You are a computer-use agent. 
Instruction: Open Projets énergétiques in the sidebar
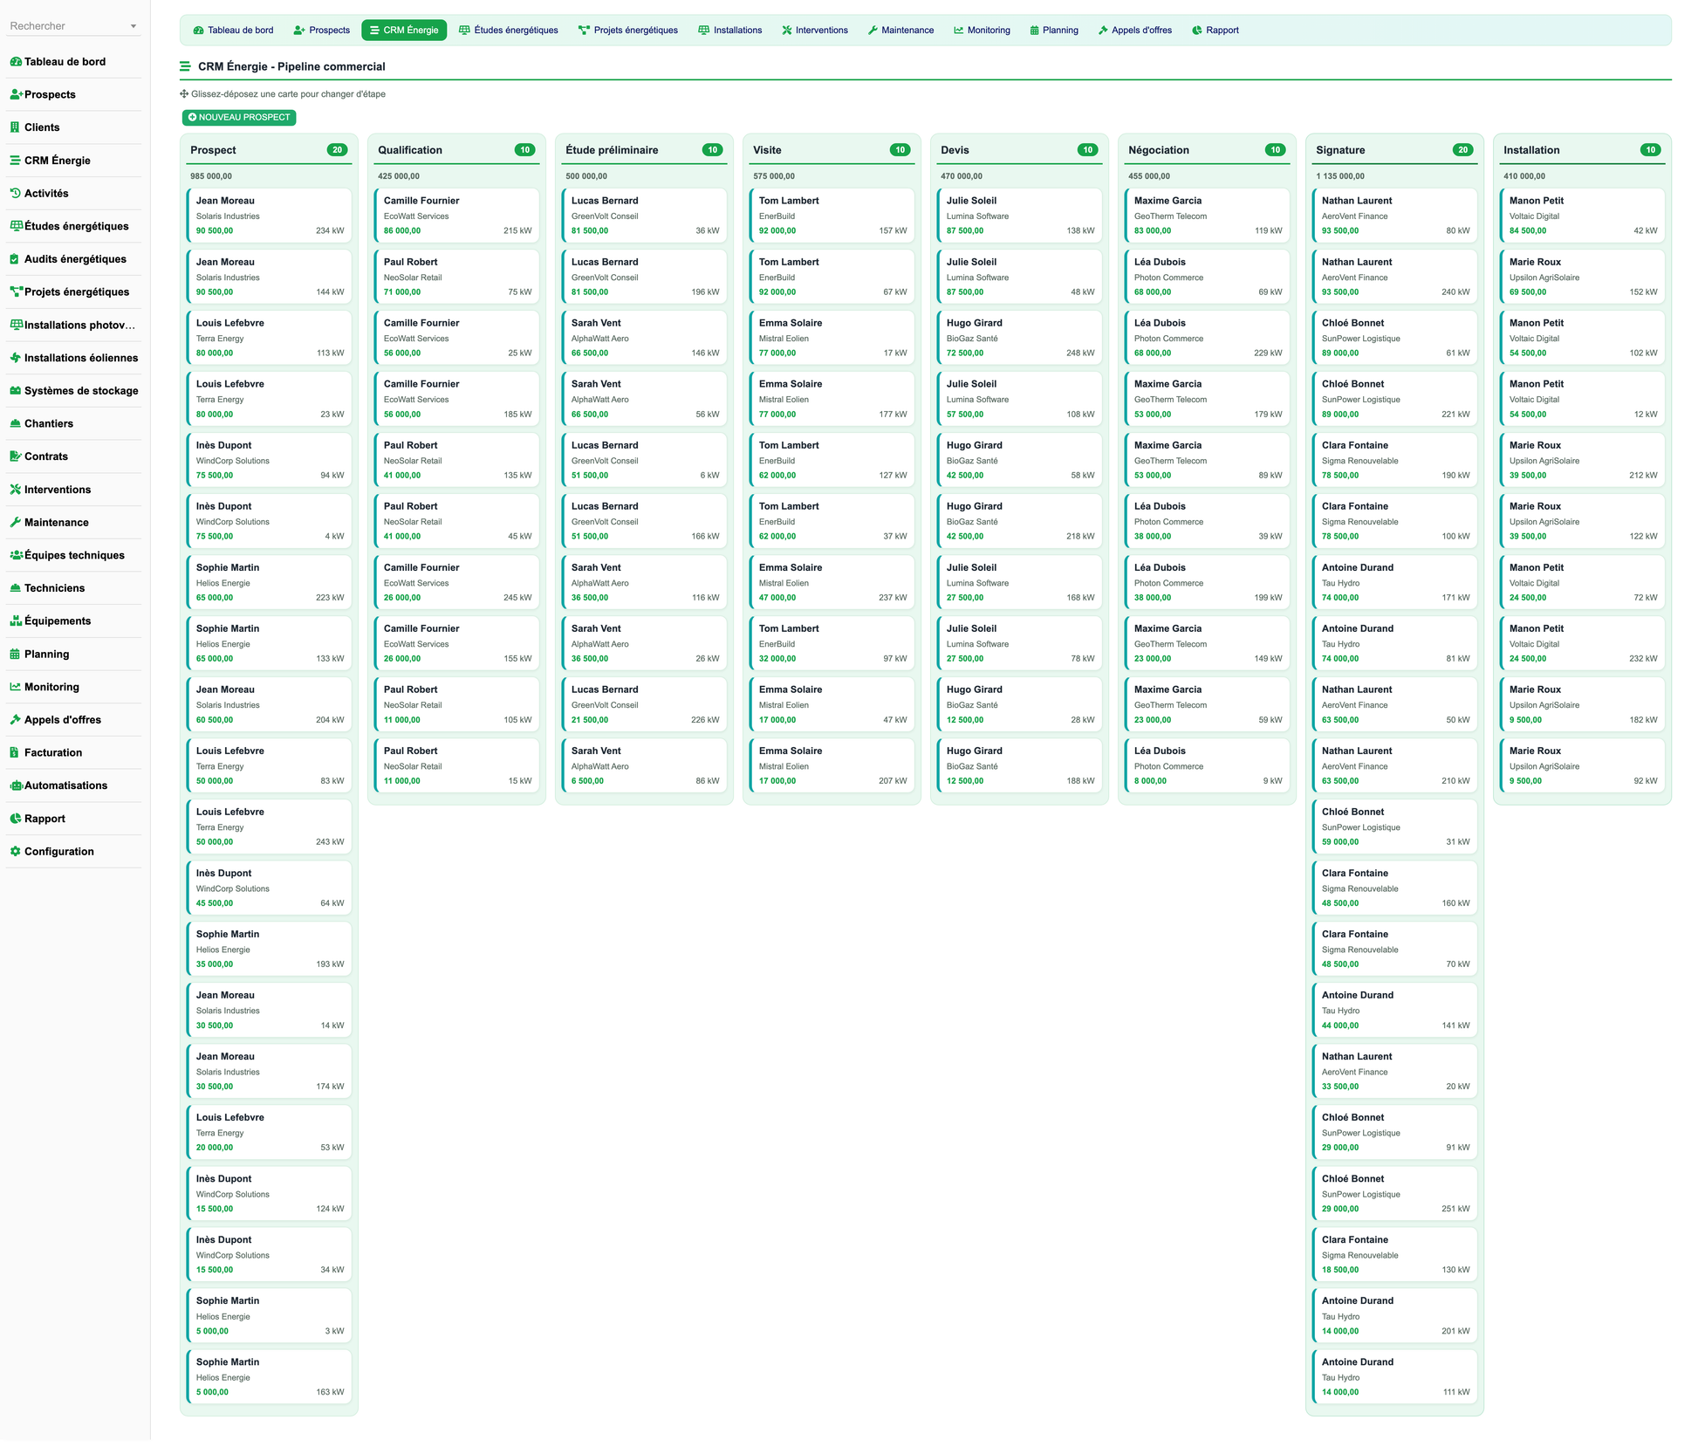coord(73,291)
